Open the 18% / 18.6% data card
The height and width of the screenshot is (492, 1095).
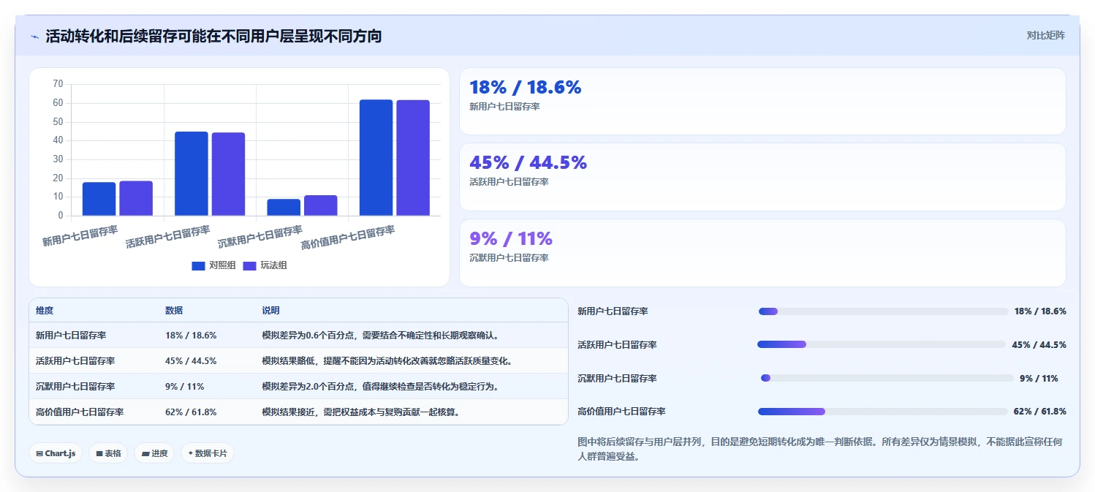coord(762,101)
